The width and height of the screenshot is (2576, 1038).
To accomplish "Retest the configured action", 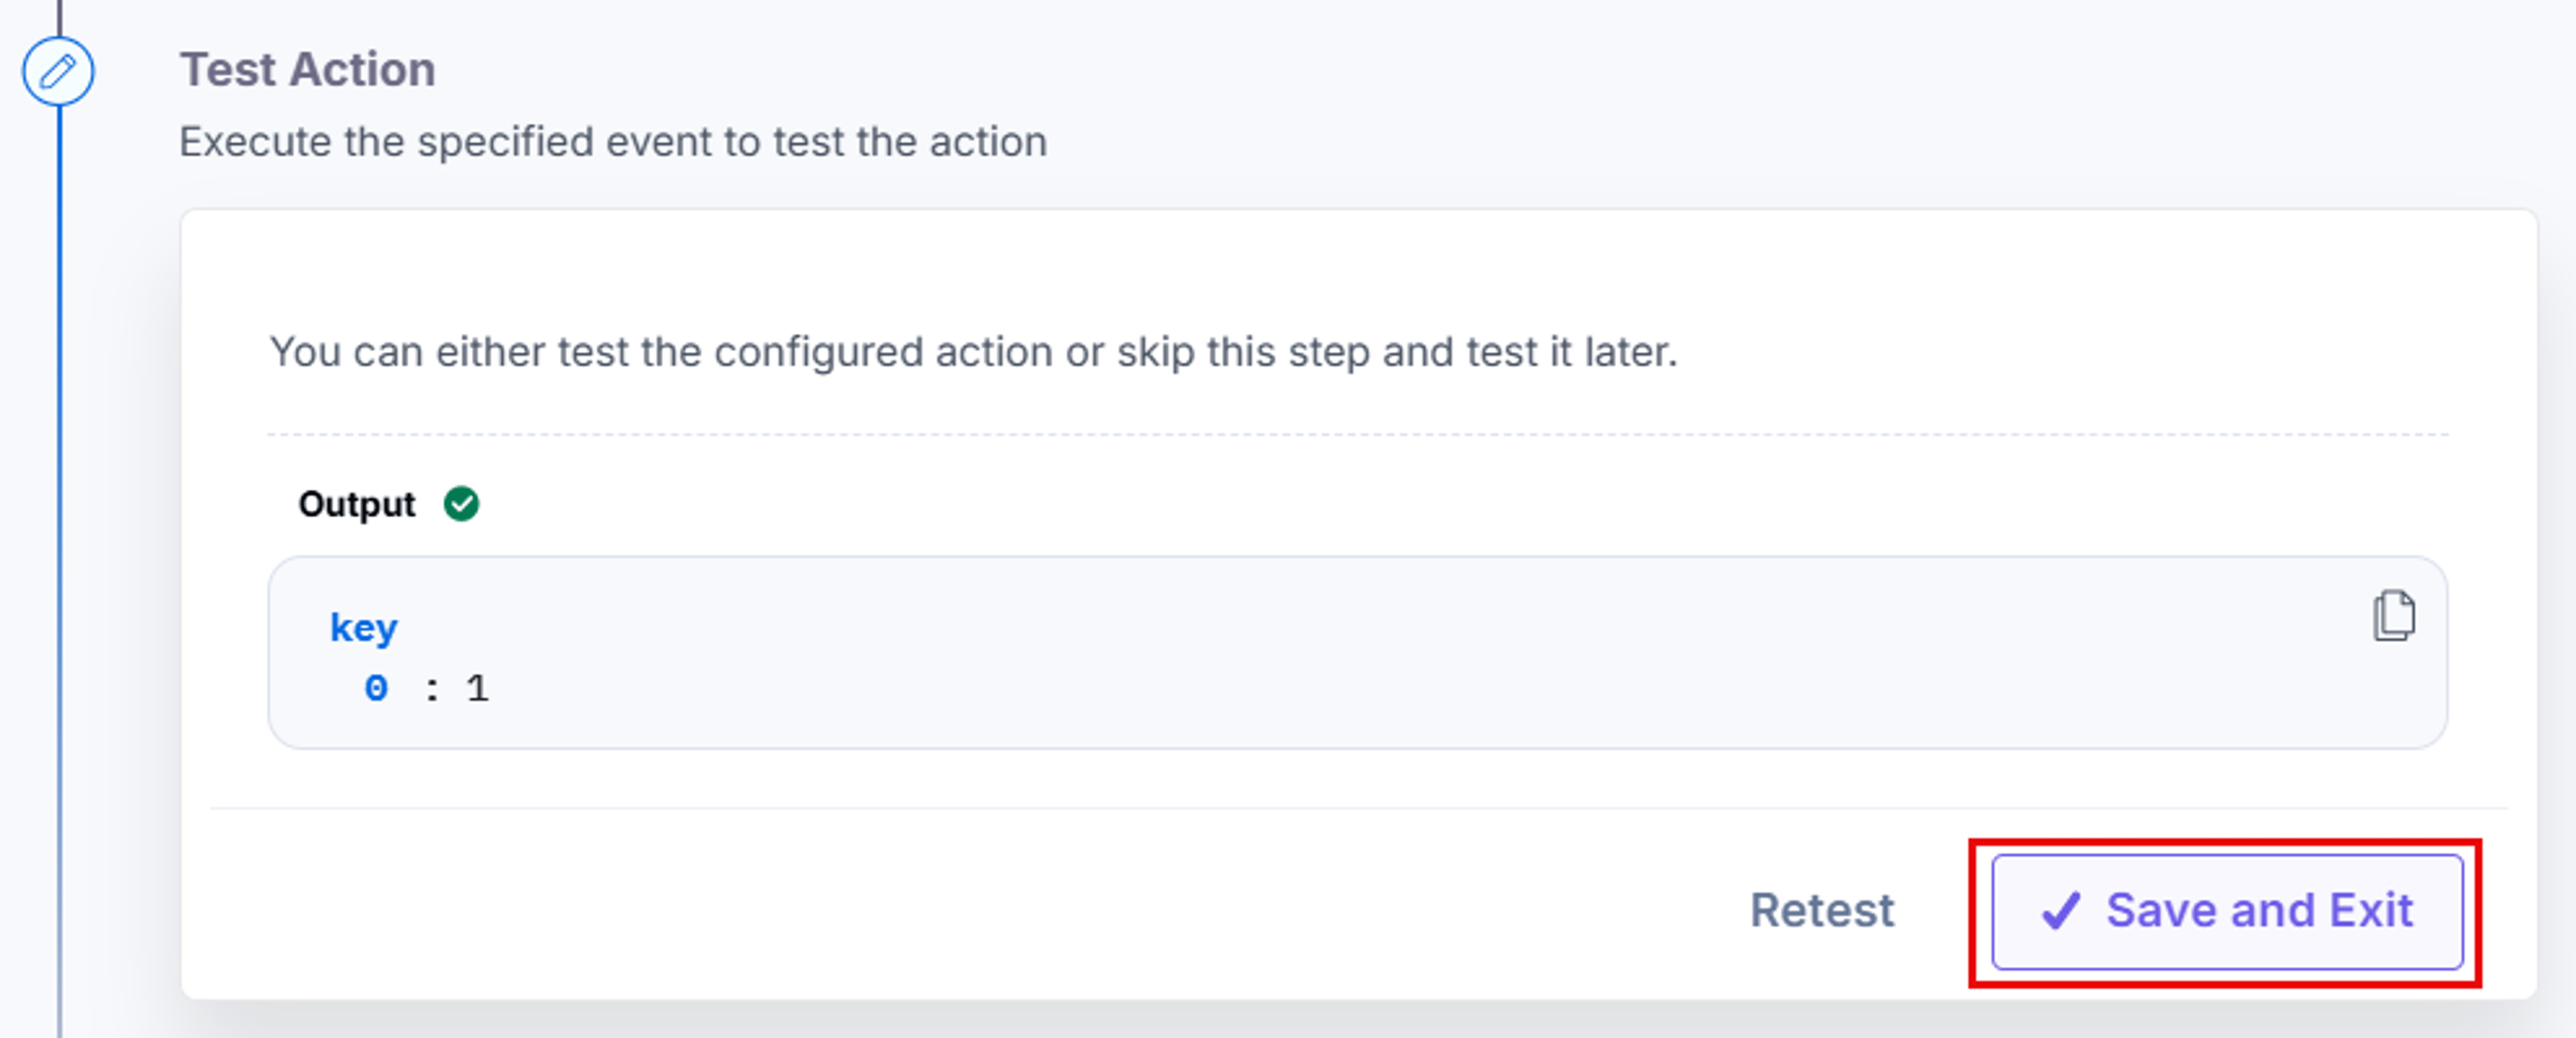I will 1821,910.
